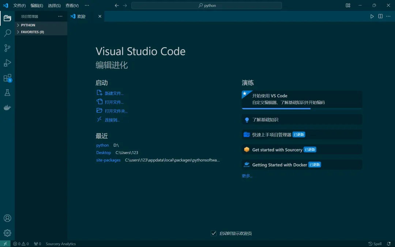The image size is (395, 247).
Task: Toggle the show welcome page on startup checkbox
Action: point(214,233)
